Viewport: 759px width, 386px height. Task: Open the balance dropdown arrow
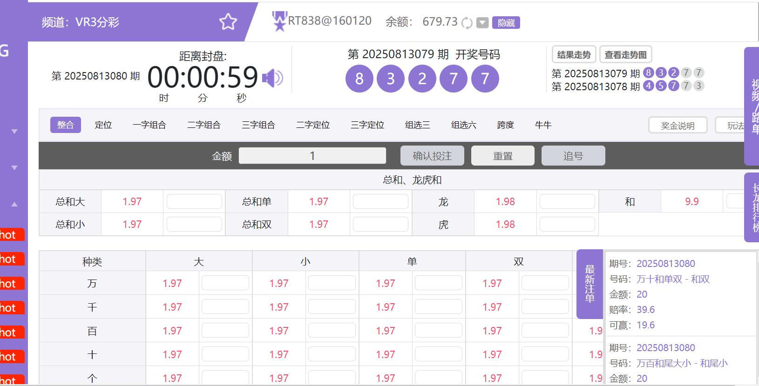point(482,23)
